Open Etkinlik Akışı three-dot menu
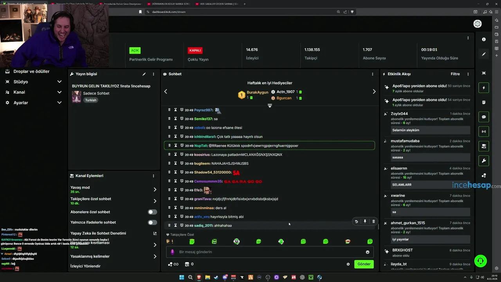The height and width of the screenshot is (282, 501). (x=468, y=74)
